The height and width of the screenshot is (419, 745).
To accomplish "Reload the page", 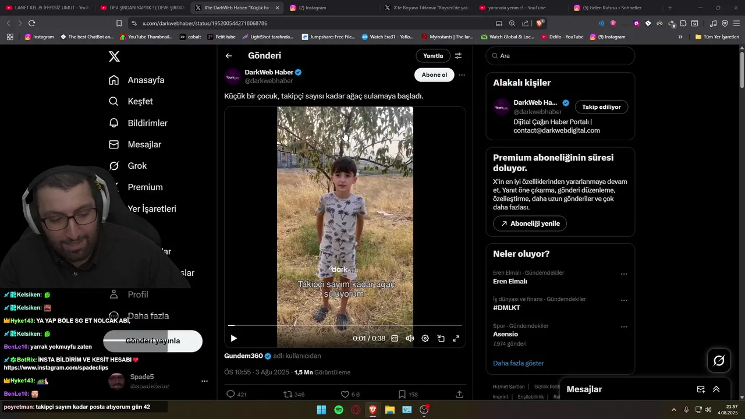I will pyautogui.click(x=31, y=23).
